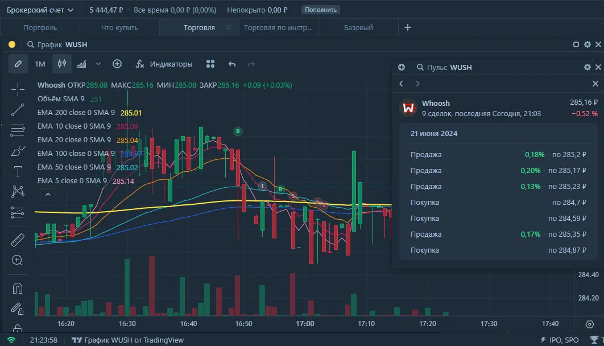The height and width of the screenshot is (346, 604).
Task: Choose the text annotation tool
Action: pyautogui.click(x=18, y=171)
